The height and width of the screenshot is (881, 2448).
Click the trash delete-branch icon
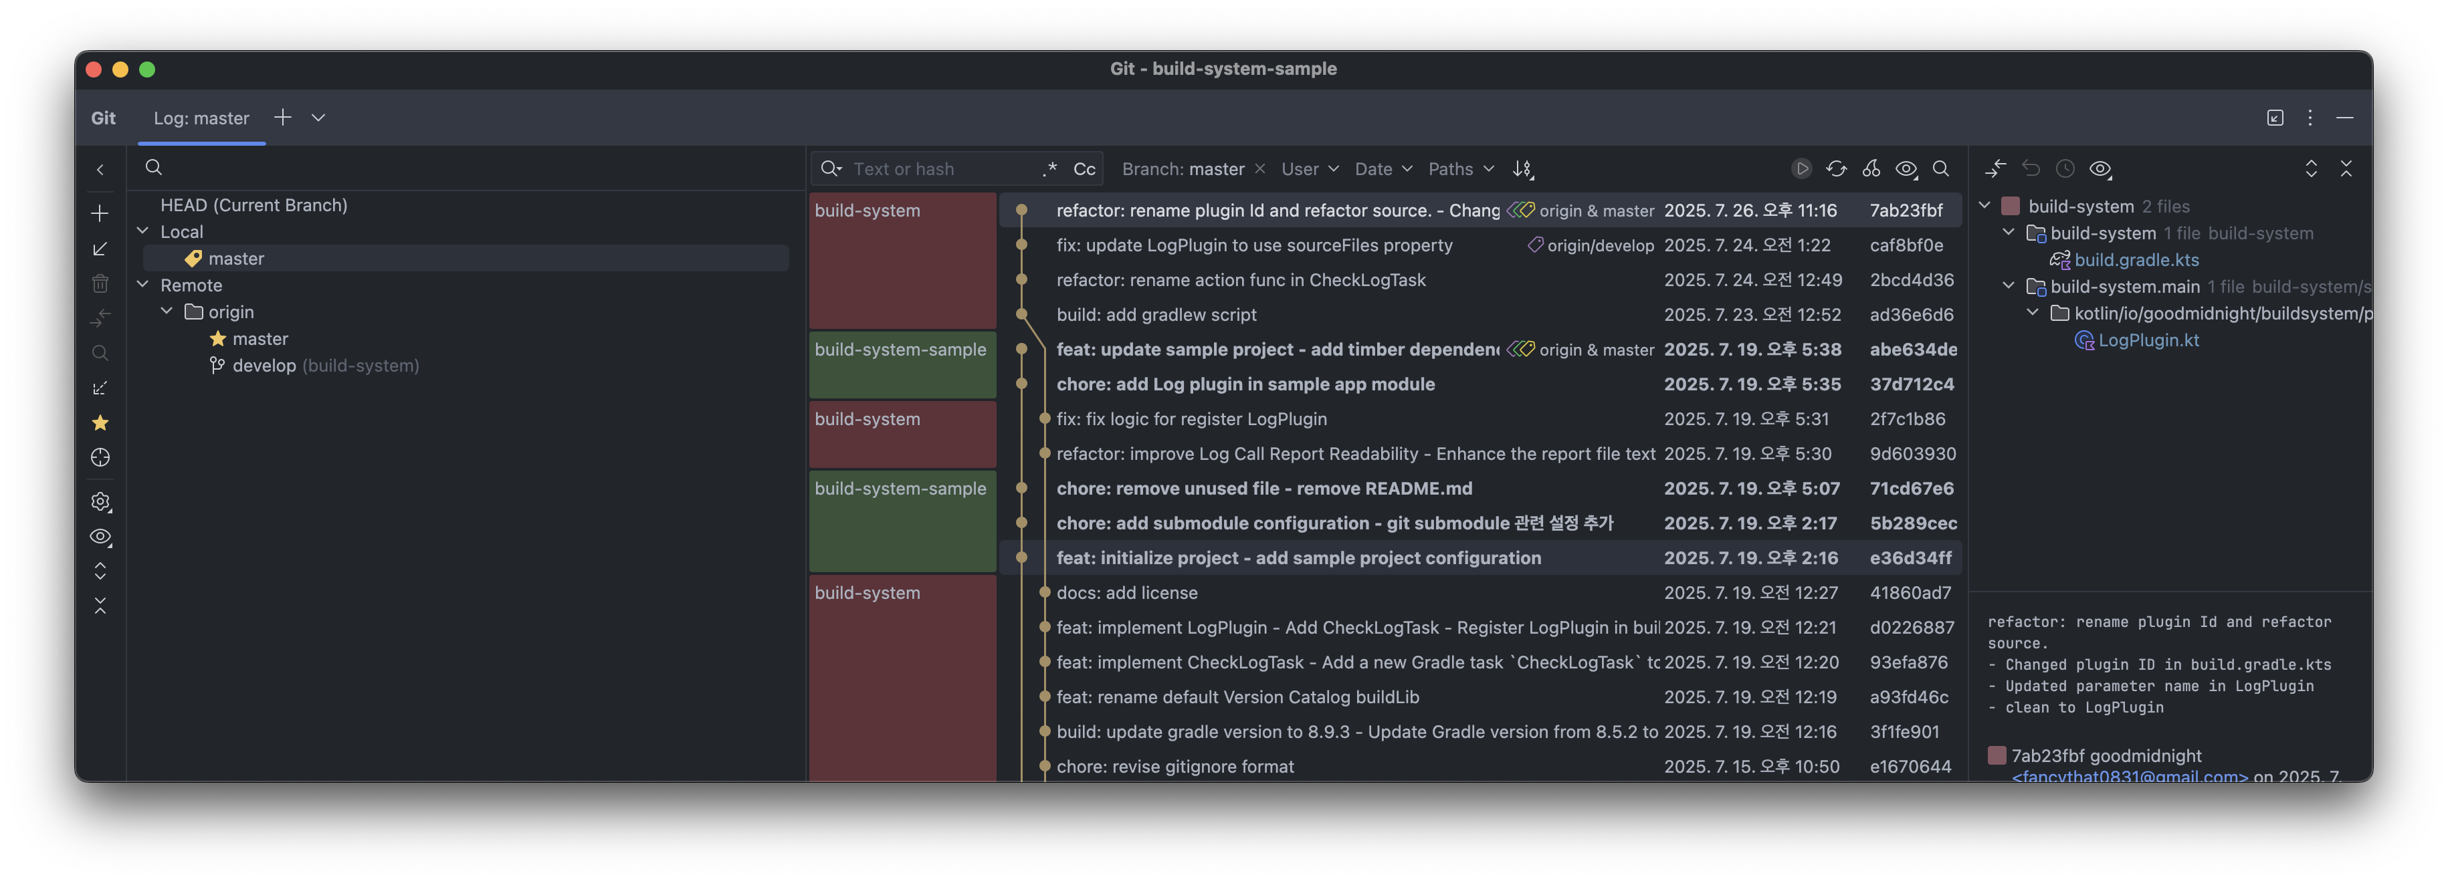pos(100,283)
